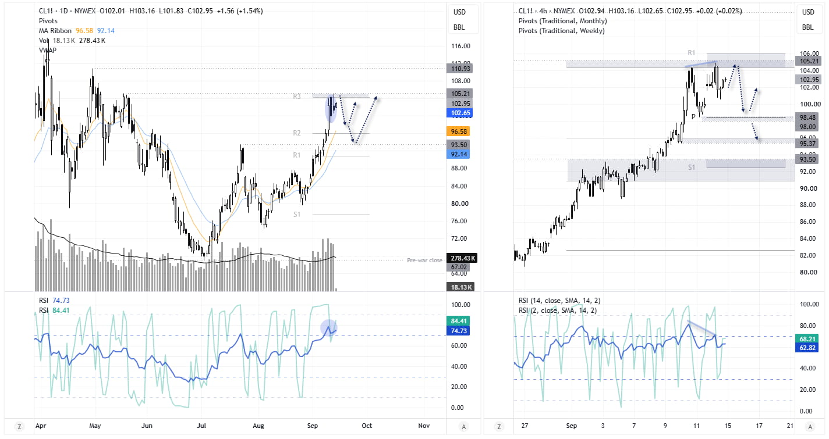Click the 110.93 price label on the daily chart
Viewport: 829px width, 439px height.
tap(460, 69)
